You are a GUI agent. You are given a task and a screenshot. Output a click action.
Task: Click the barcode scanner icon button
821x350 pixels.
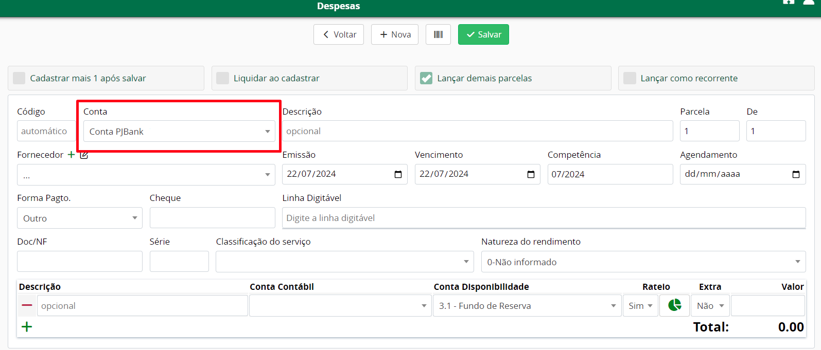(438, 34)
